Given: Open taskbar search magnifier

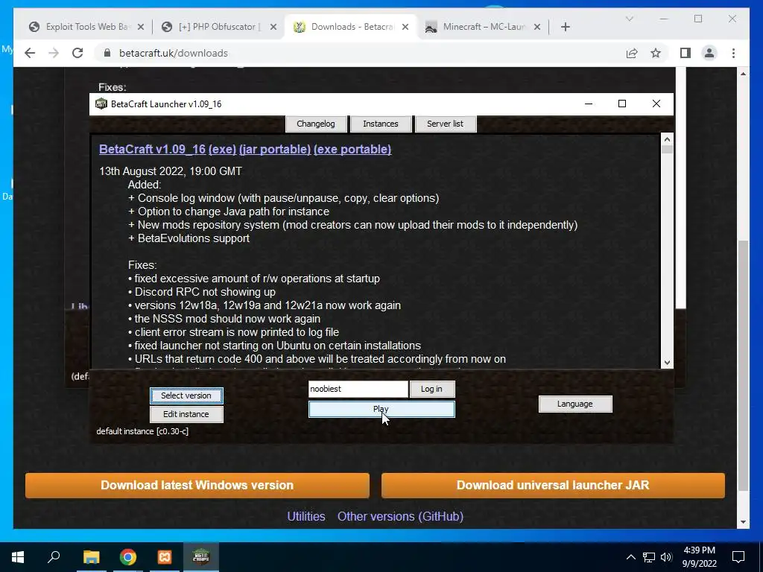Looking at the screenshot, I should point(54,557).
